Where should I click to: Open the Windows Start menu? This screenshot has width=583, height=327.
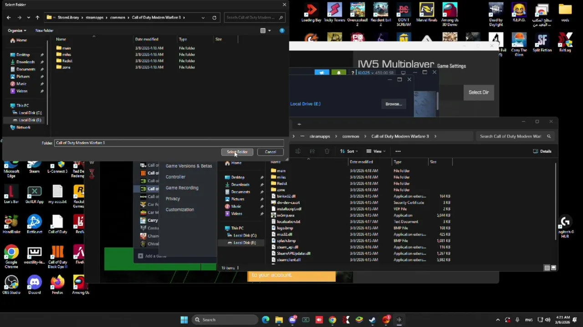point(184,320)
